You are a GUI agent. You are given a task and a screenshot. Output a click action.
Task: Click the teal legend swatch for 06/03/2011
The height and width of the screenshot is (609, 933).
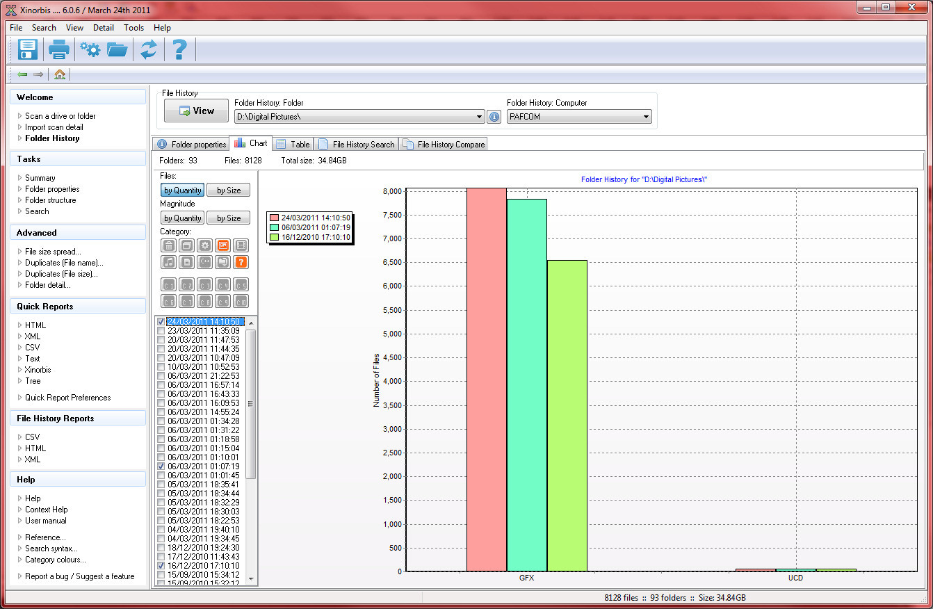275,227
